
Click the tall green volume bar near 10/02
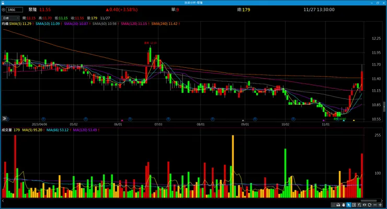pos(286,173)
